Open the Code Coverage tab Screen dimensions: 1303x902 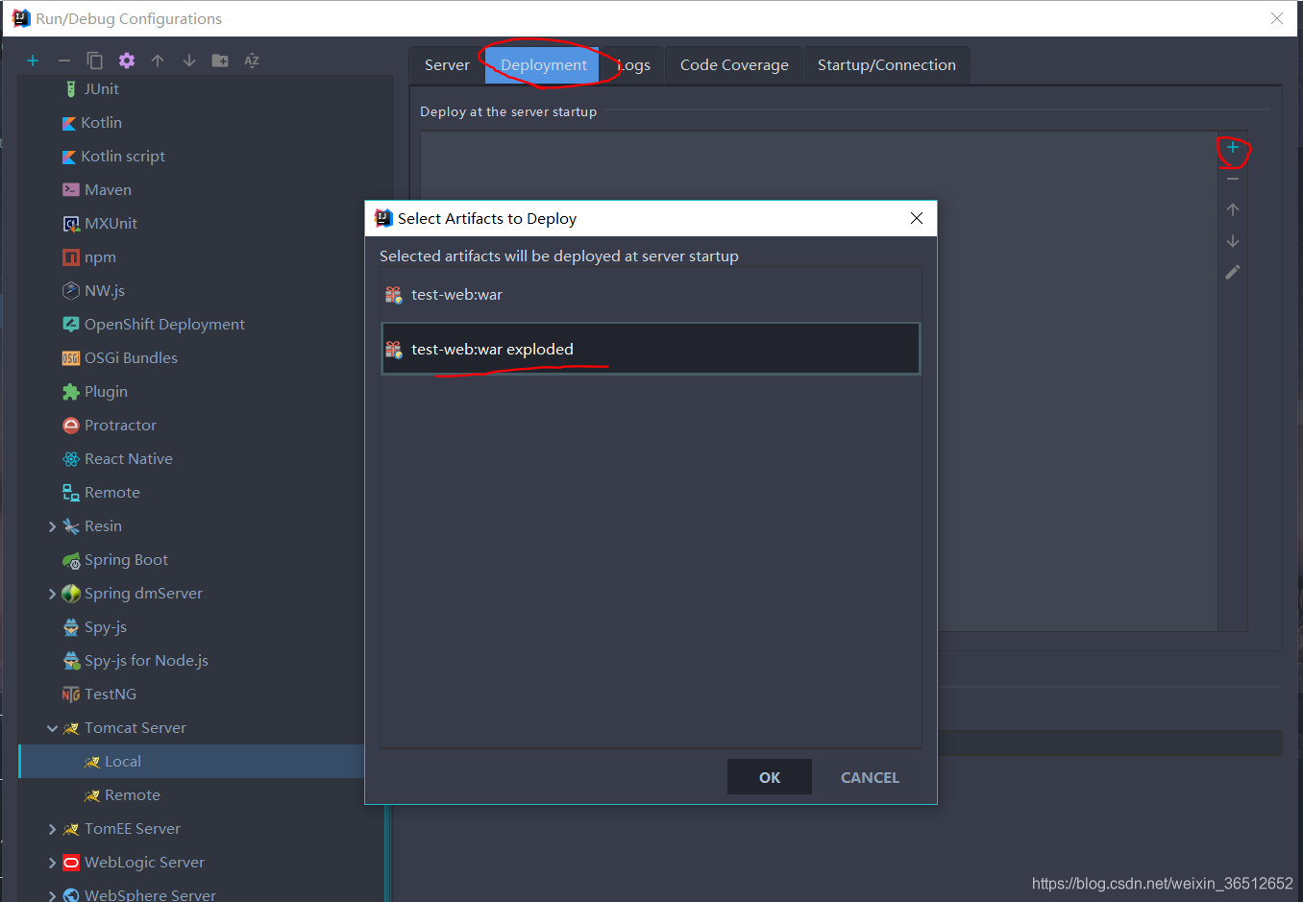[x=734, y=65]
